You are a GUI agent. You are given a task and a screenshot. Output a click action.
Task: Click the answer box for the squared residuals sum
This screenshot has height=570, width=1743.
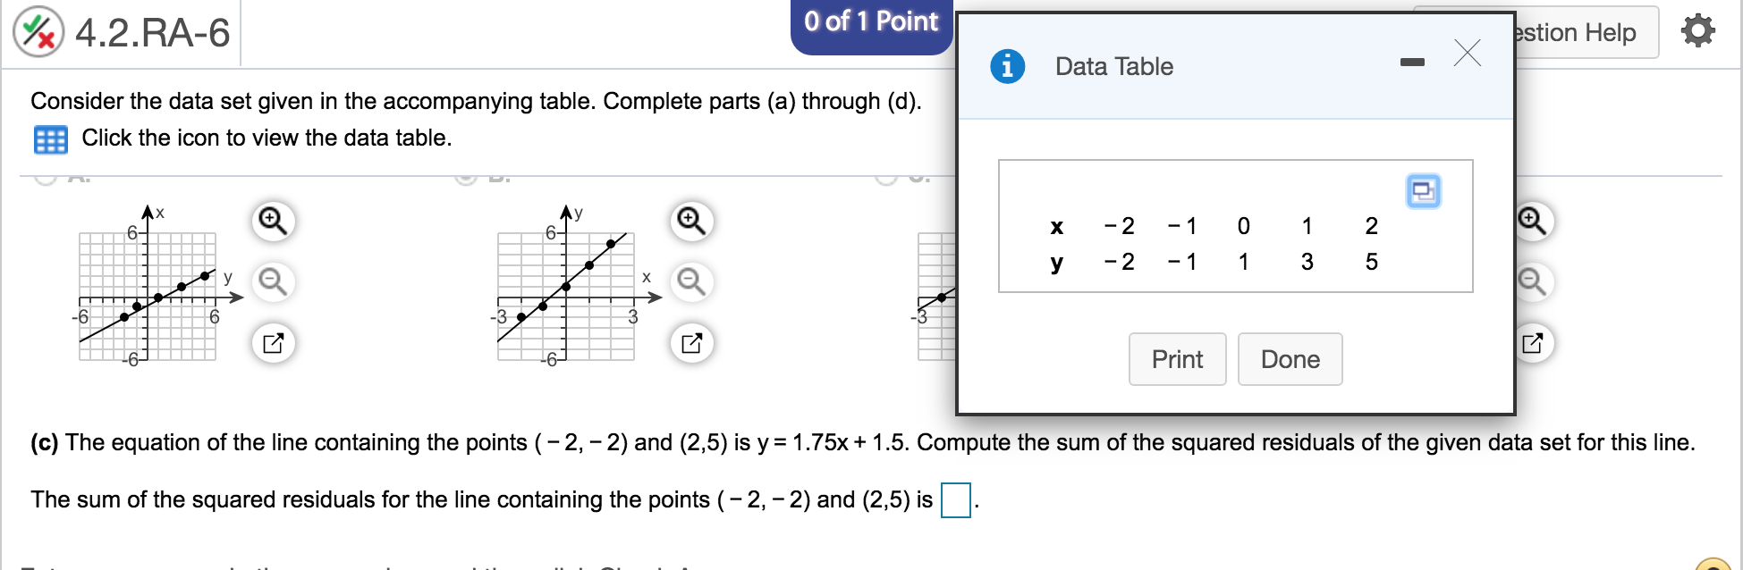pos(954,499)
